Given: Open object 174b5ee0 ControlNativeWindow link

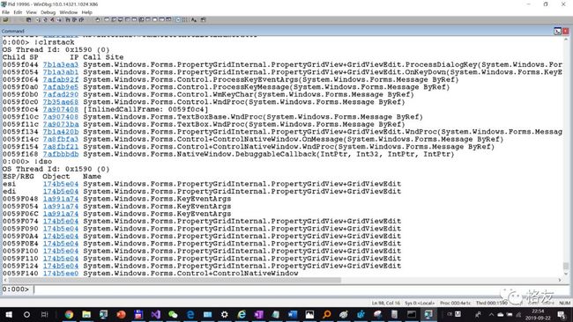Looking at the screenshot, I should point(61,273).
